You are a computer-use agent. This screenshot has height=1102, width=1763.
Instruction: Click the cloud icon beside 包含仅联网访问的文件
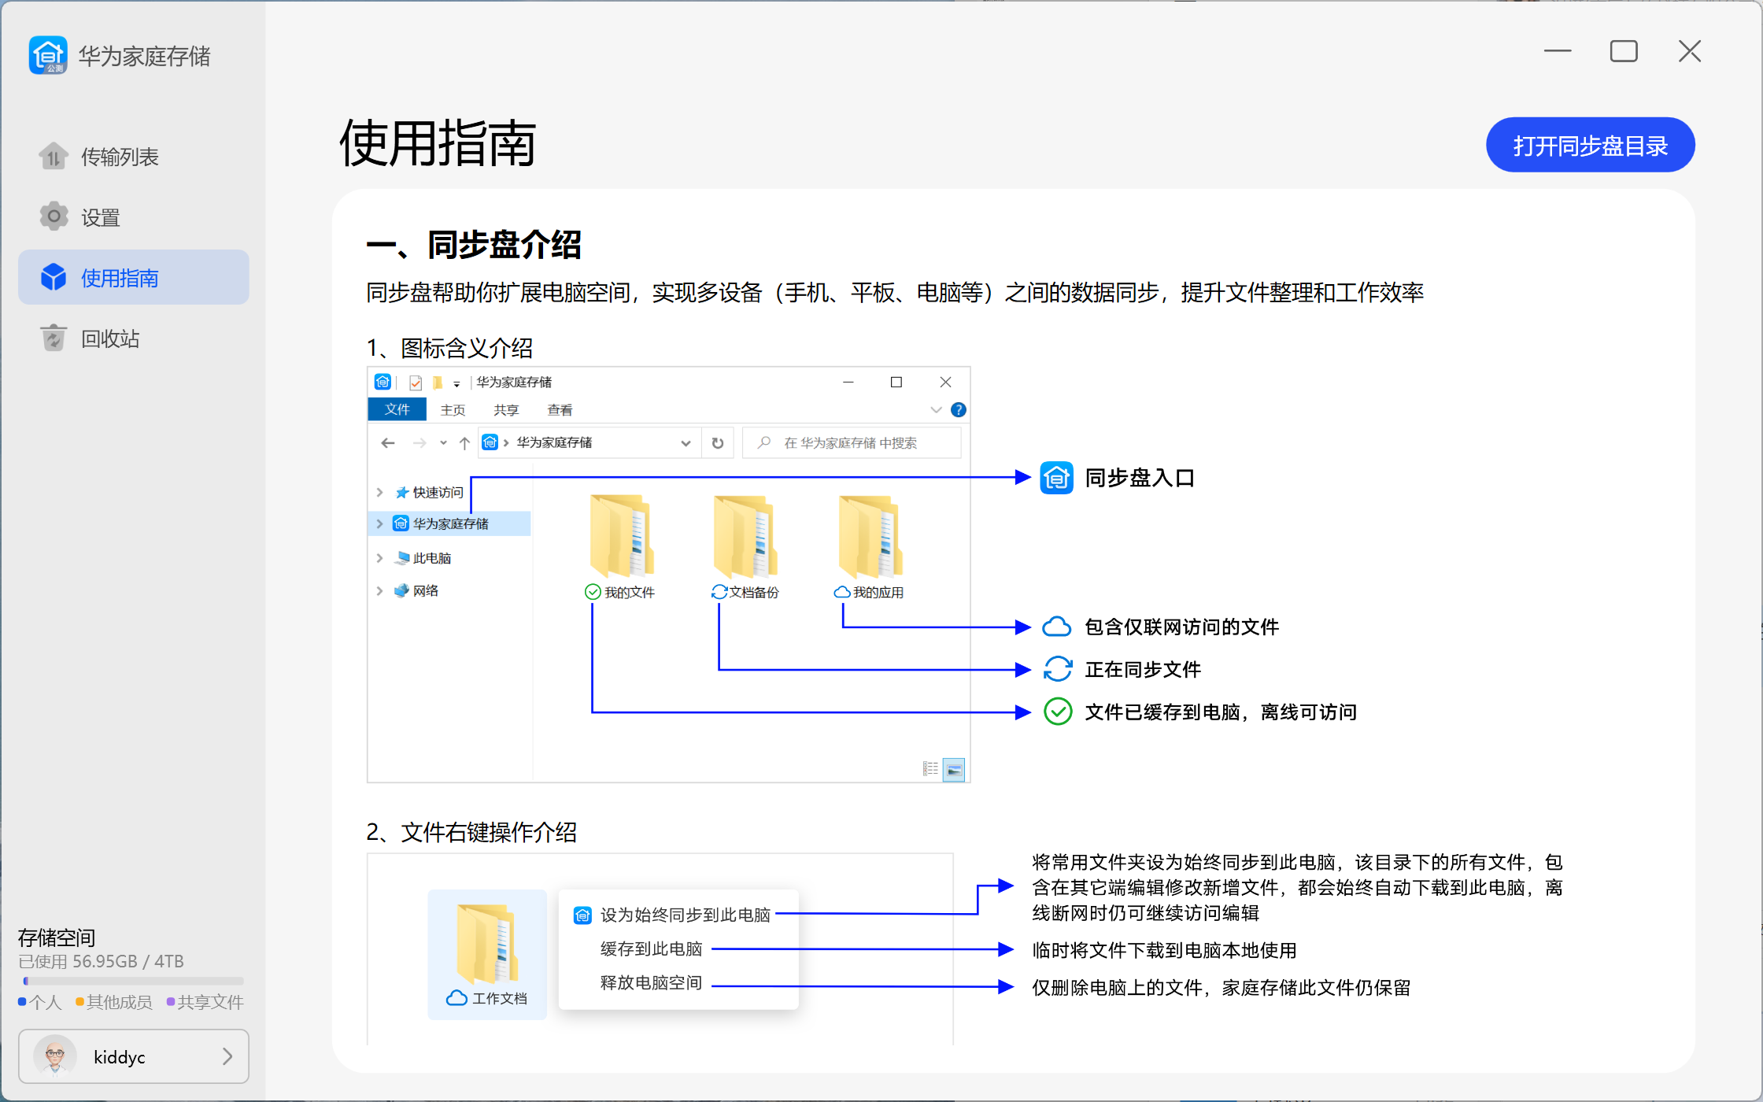tap(1057, 627)
